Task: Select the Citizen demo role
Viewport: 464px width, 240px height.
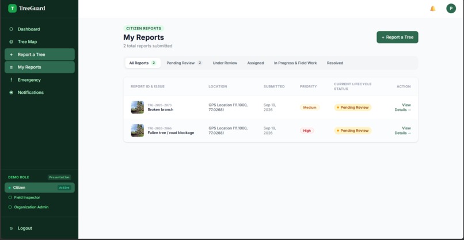Action: (40, 188)
